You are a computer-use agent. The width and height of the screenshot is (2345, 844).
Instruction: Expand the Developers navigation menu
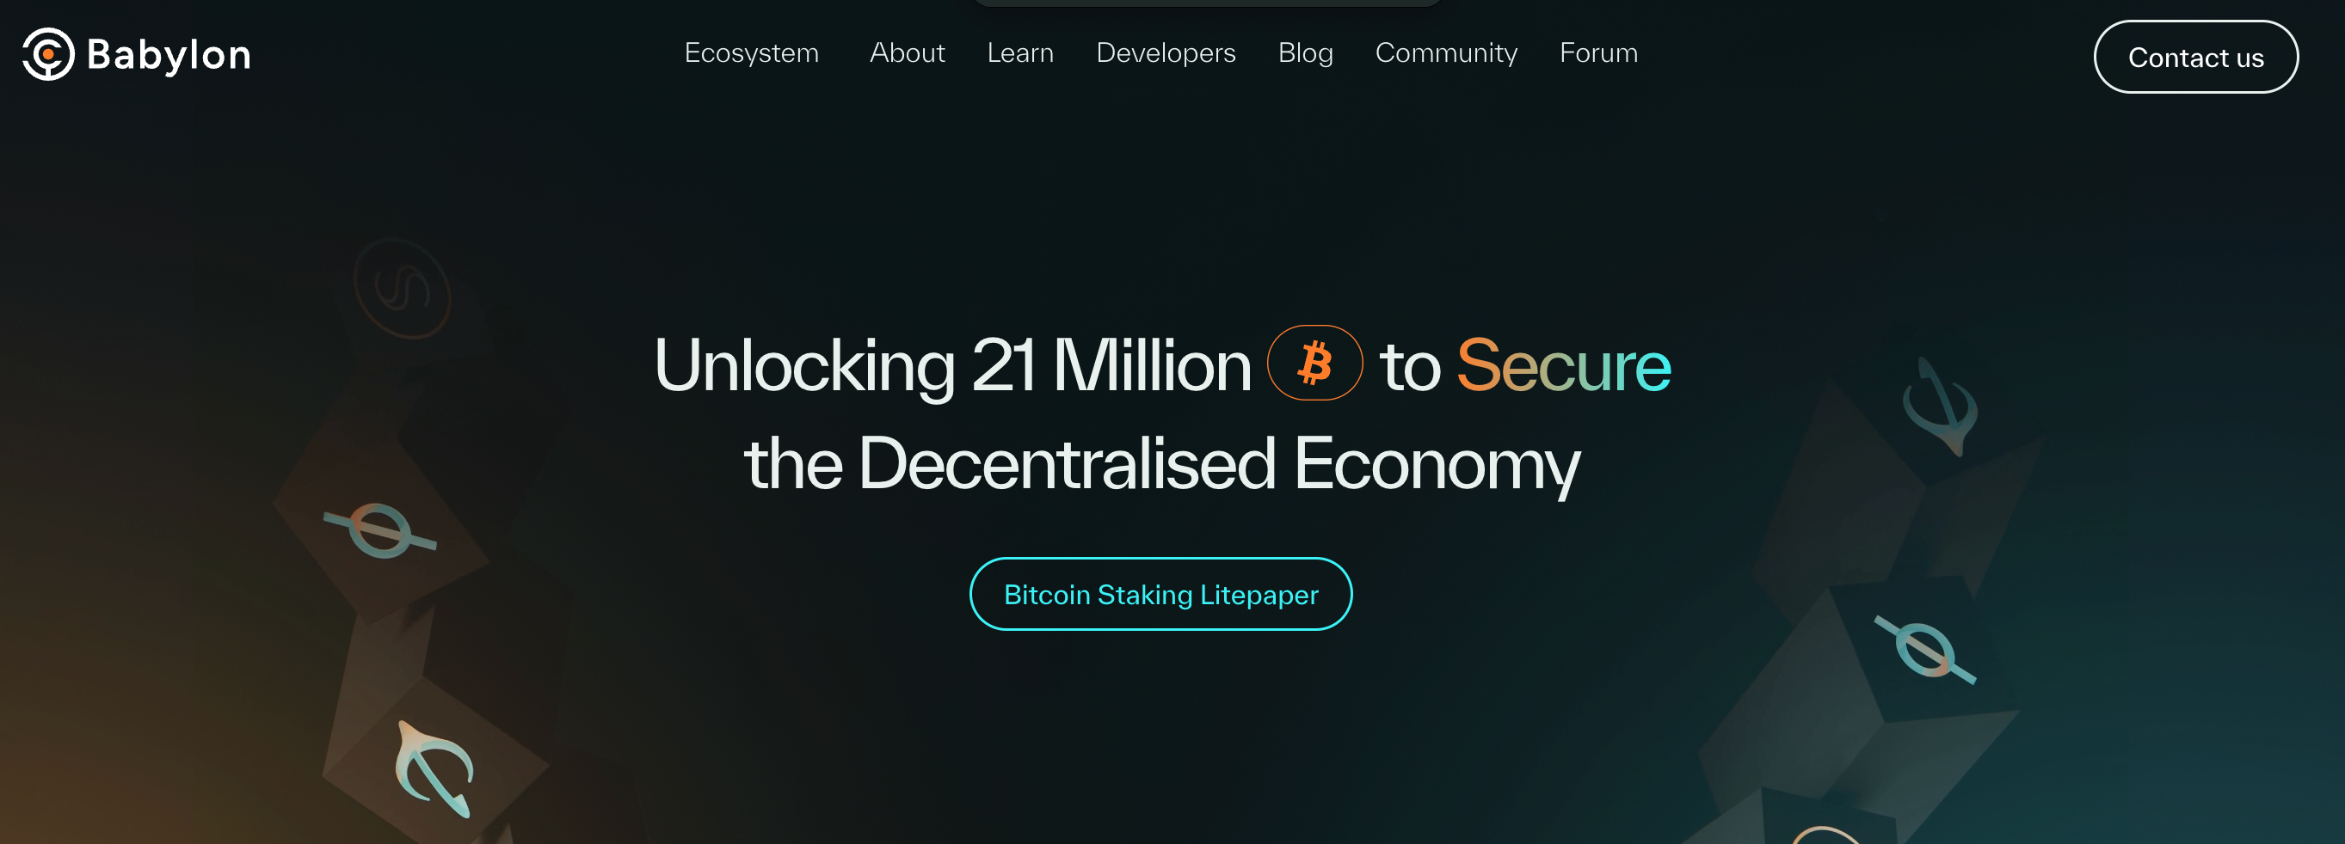click(1166, 52)
